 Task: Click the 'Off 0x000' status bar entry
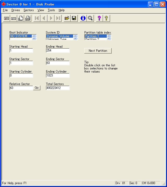[151, 183]
